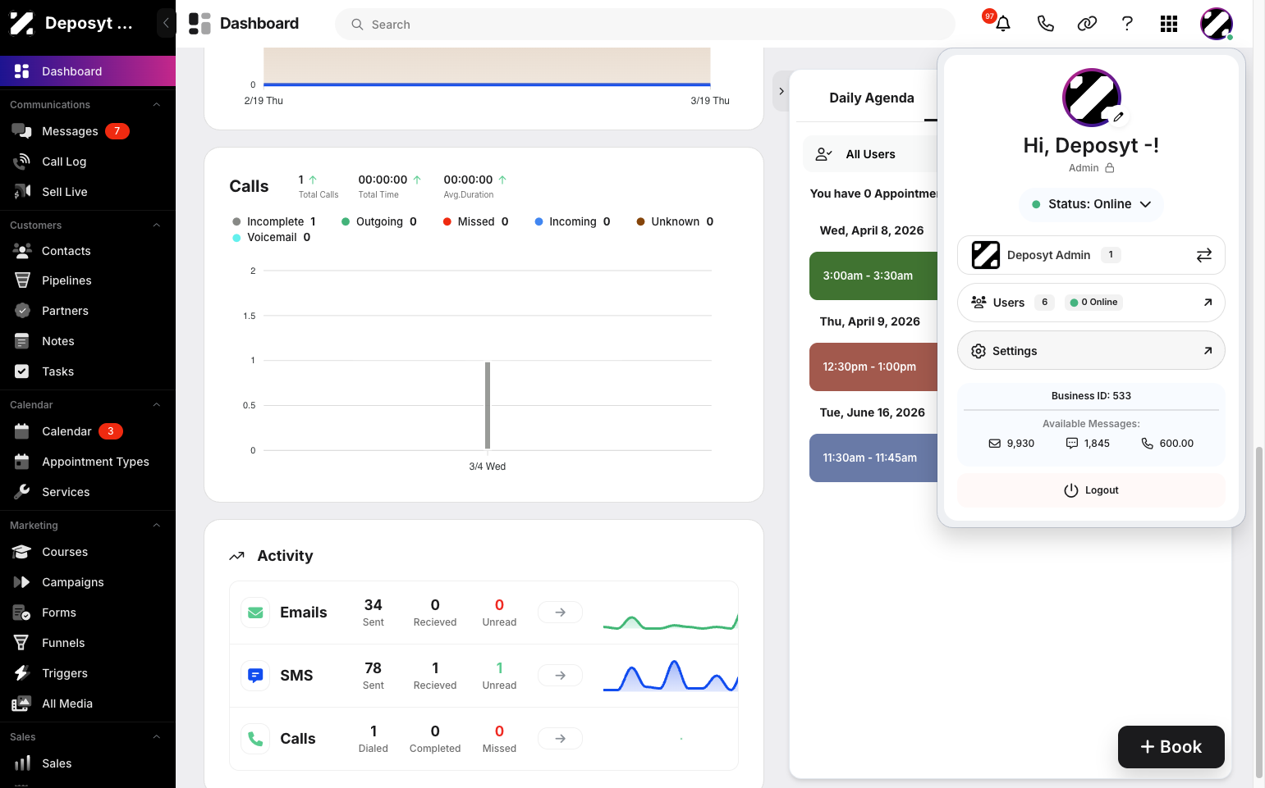Switch account using the swap arrows icon
This screenshot has width=1265, height=788.
1203,255
